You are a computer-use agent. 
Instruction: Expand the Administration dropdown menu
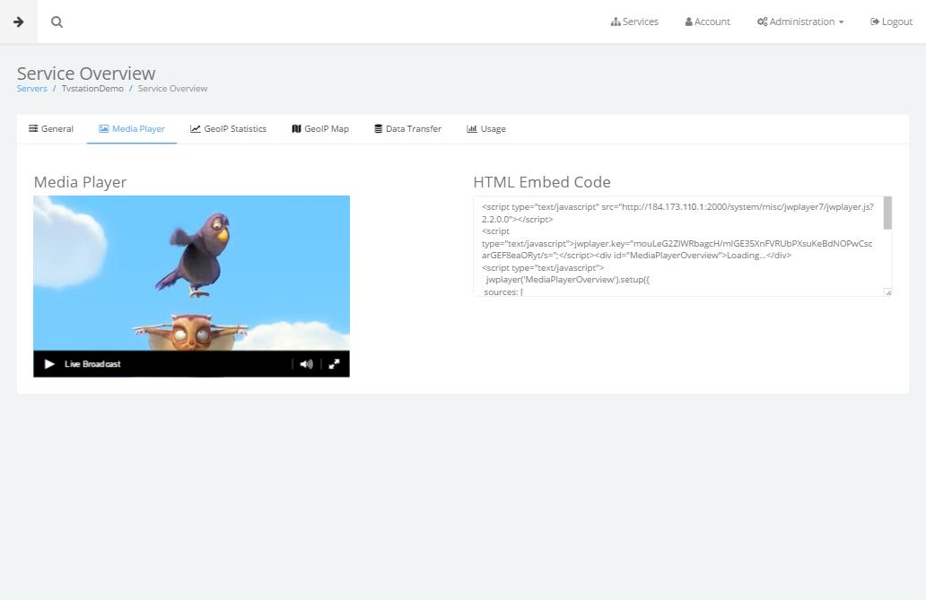pyautogui.click(x=800, y=22)
